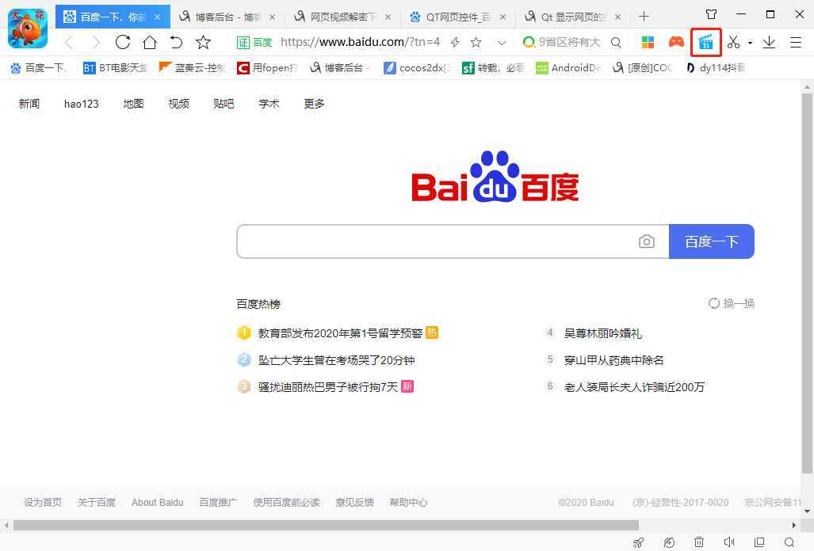
Task: Click the trash bin status bar icon
Action: [699, 542]
